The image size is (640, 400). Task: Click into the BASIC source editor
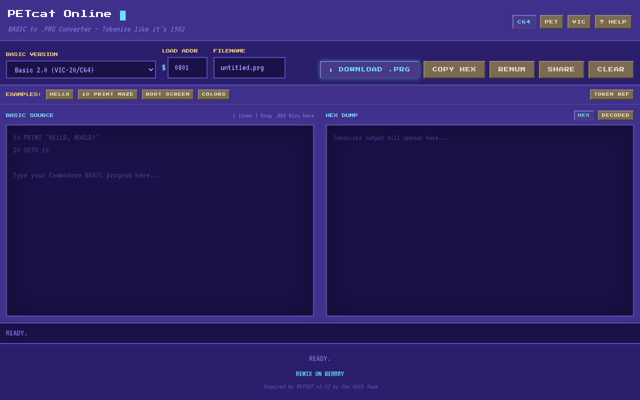(x=160, y=220)
